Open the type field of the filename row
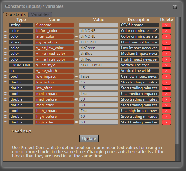Screen dimensions: 186x171 pyautogui.click(x=21, y=25)
